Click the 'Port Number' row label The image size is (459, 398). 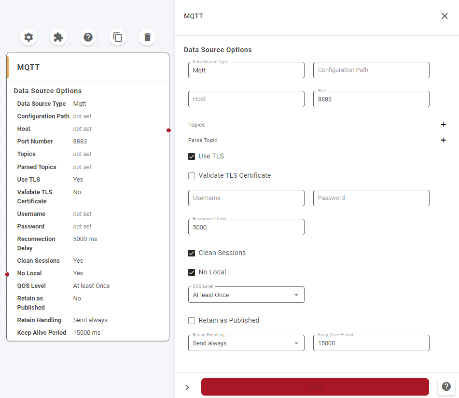pyautogui.click(x=35, y=142)
